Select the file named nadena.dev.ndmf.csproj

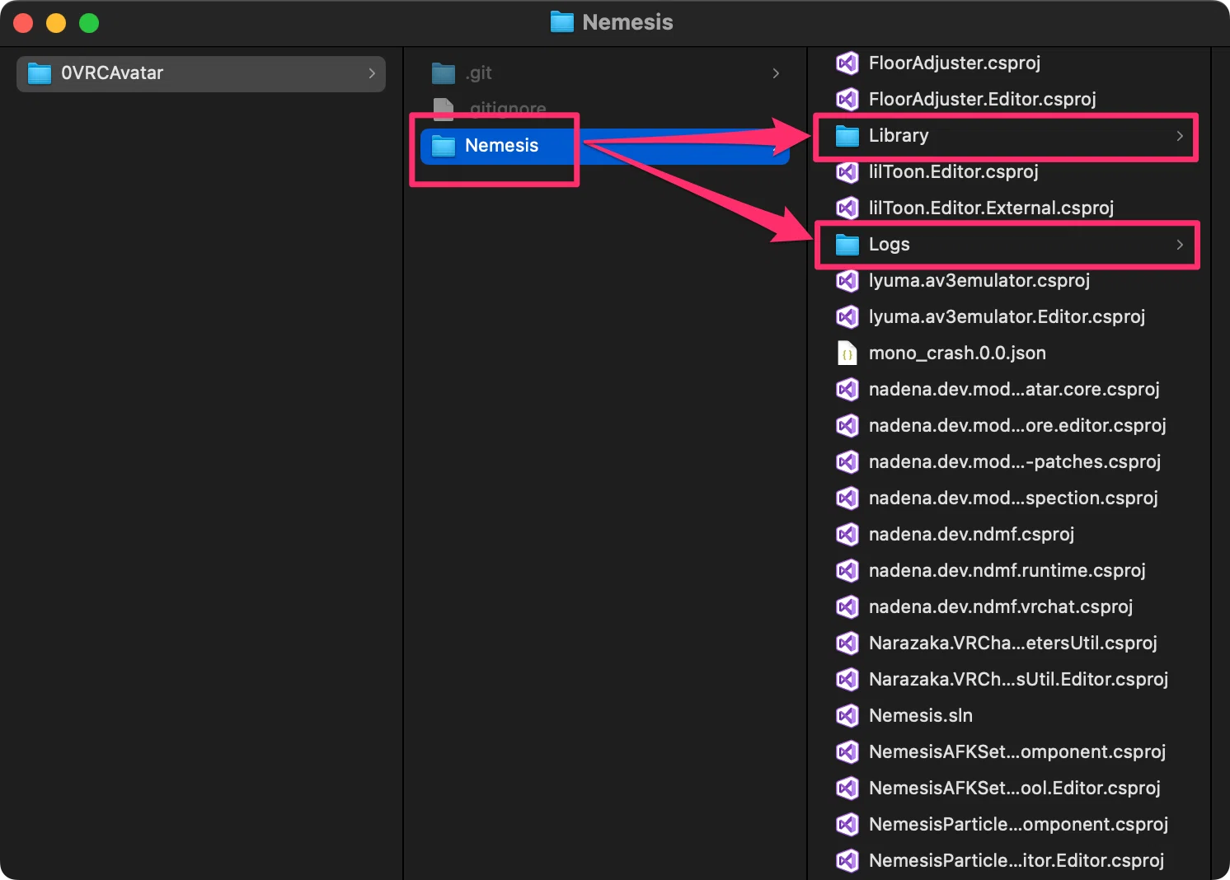tap(972, 534)
